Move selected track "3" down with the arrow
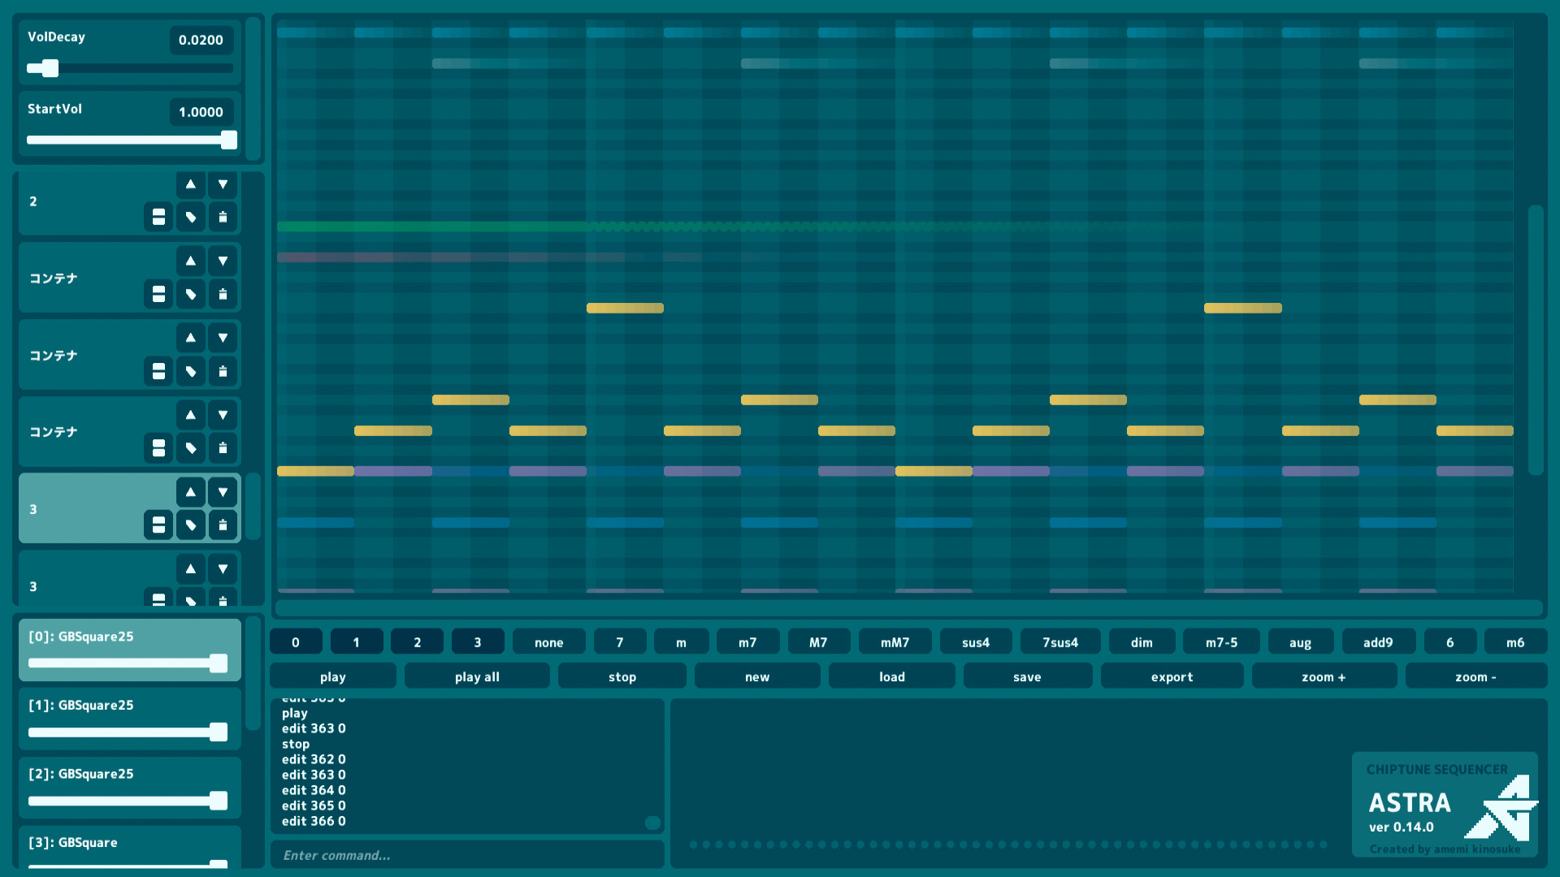This screenshot has width=1560, height=877. [223, 491]
